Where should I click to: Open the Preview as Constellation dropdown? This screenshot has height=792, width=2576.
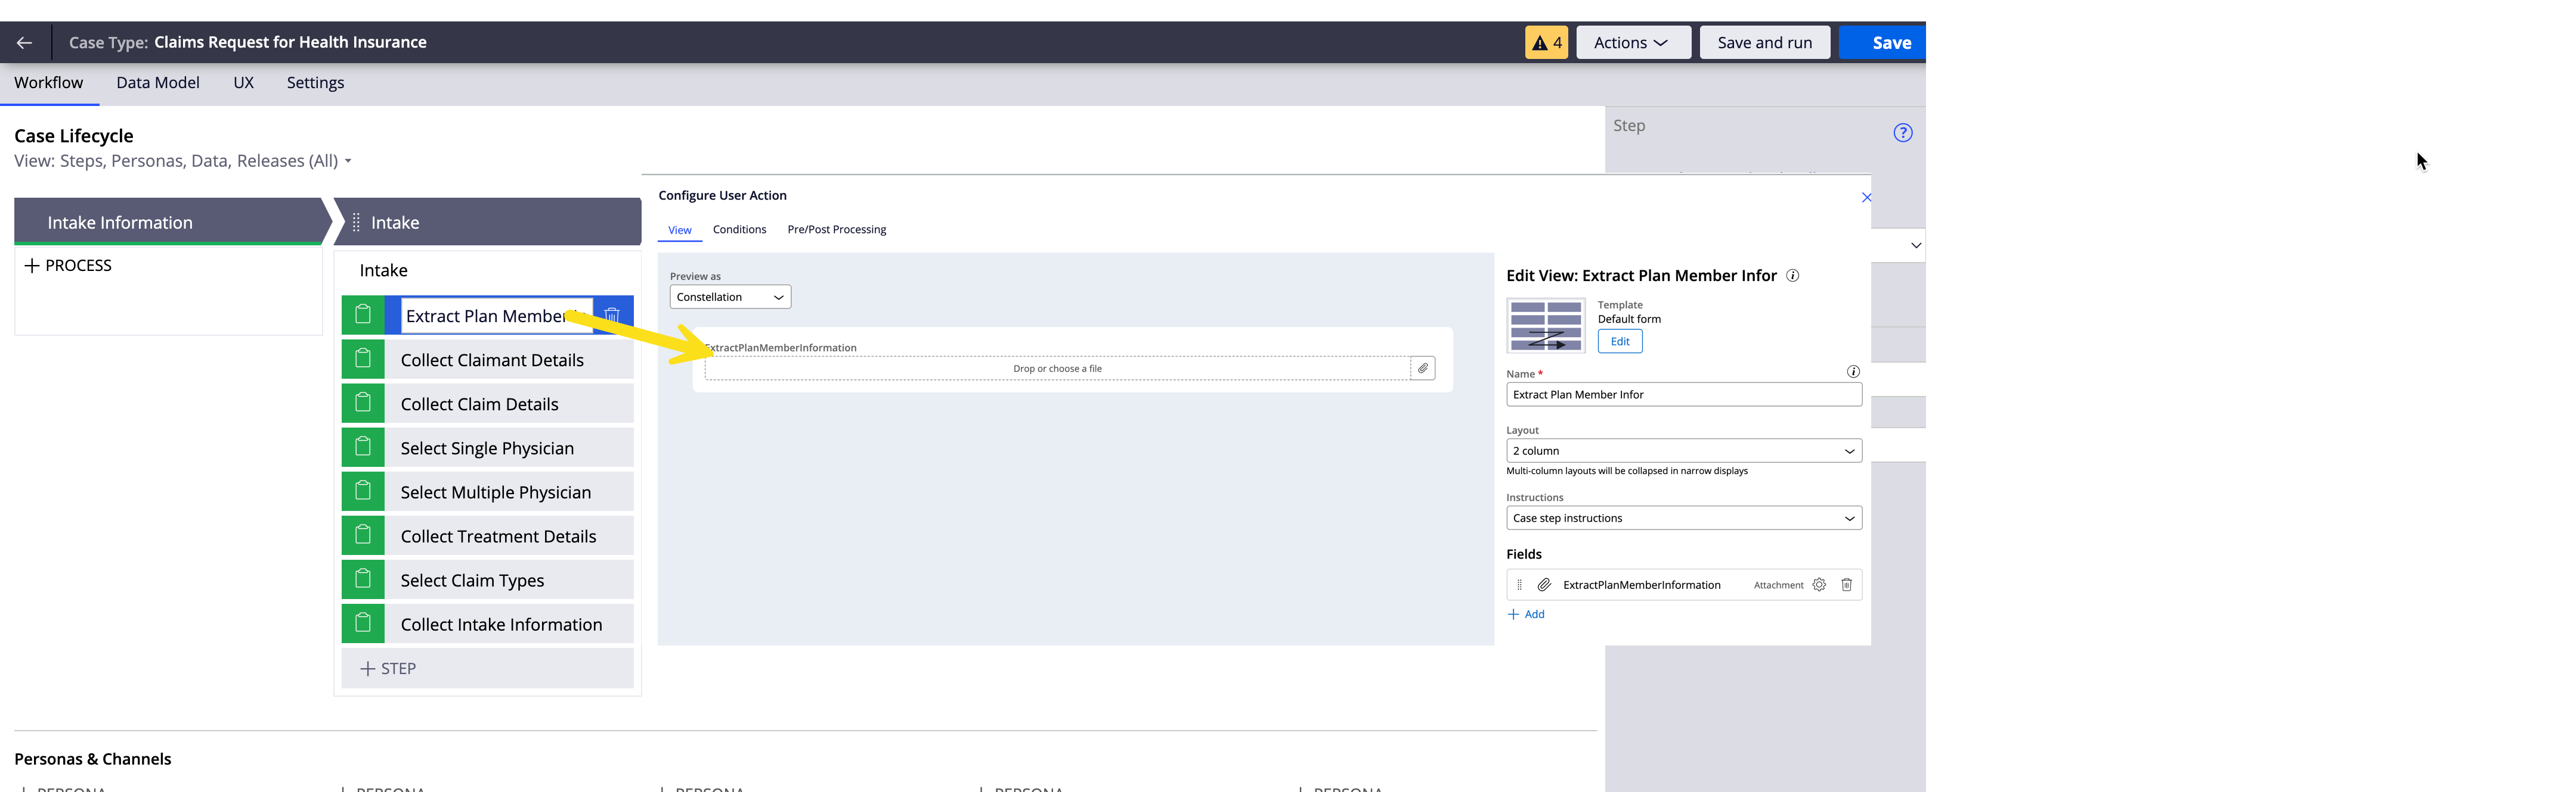pyautogui.click(x=730, y=297)
